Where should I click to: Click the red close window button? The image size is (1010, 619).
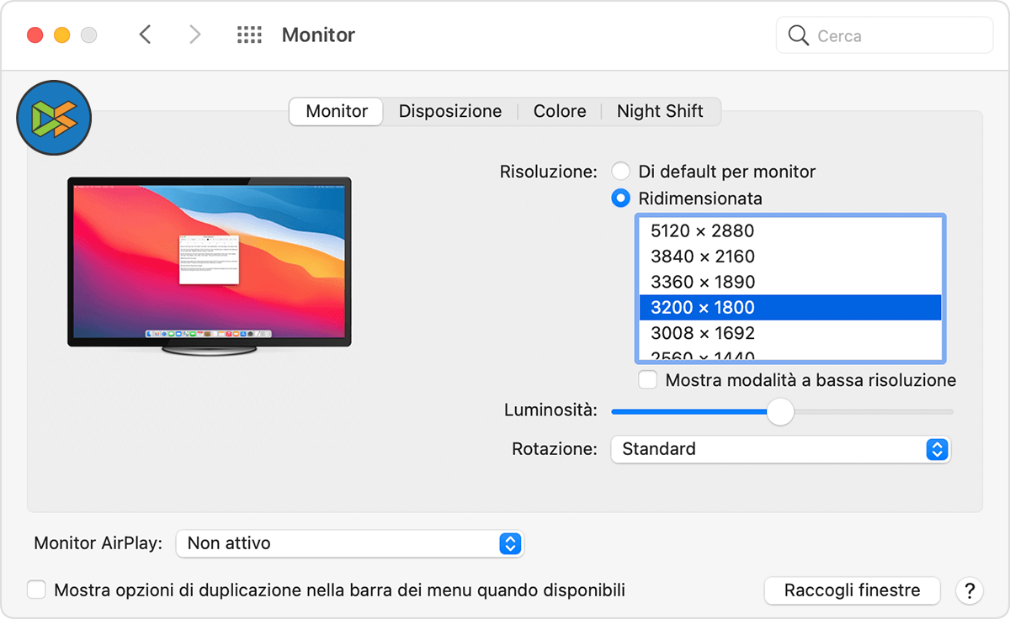[x=35, y=35]
